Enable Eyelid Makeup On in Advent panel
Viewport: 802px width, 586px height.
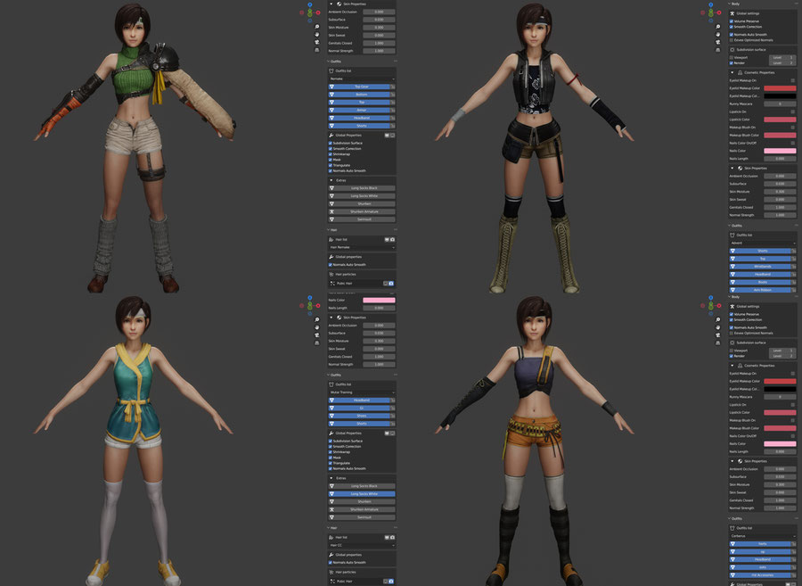pos(793,80)
